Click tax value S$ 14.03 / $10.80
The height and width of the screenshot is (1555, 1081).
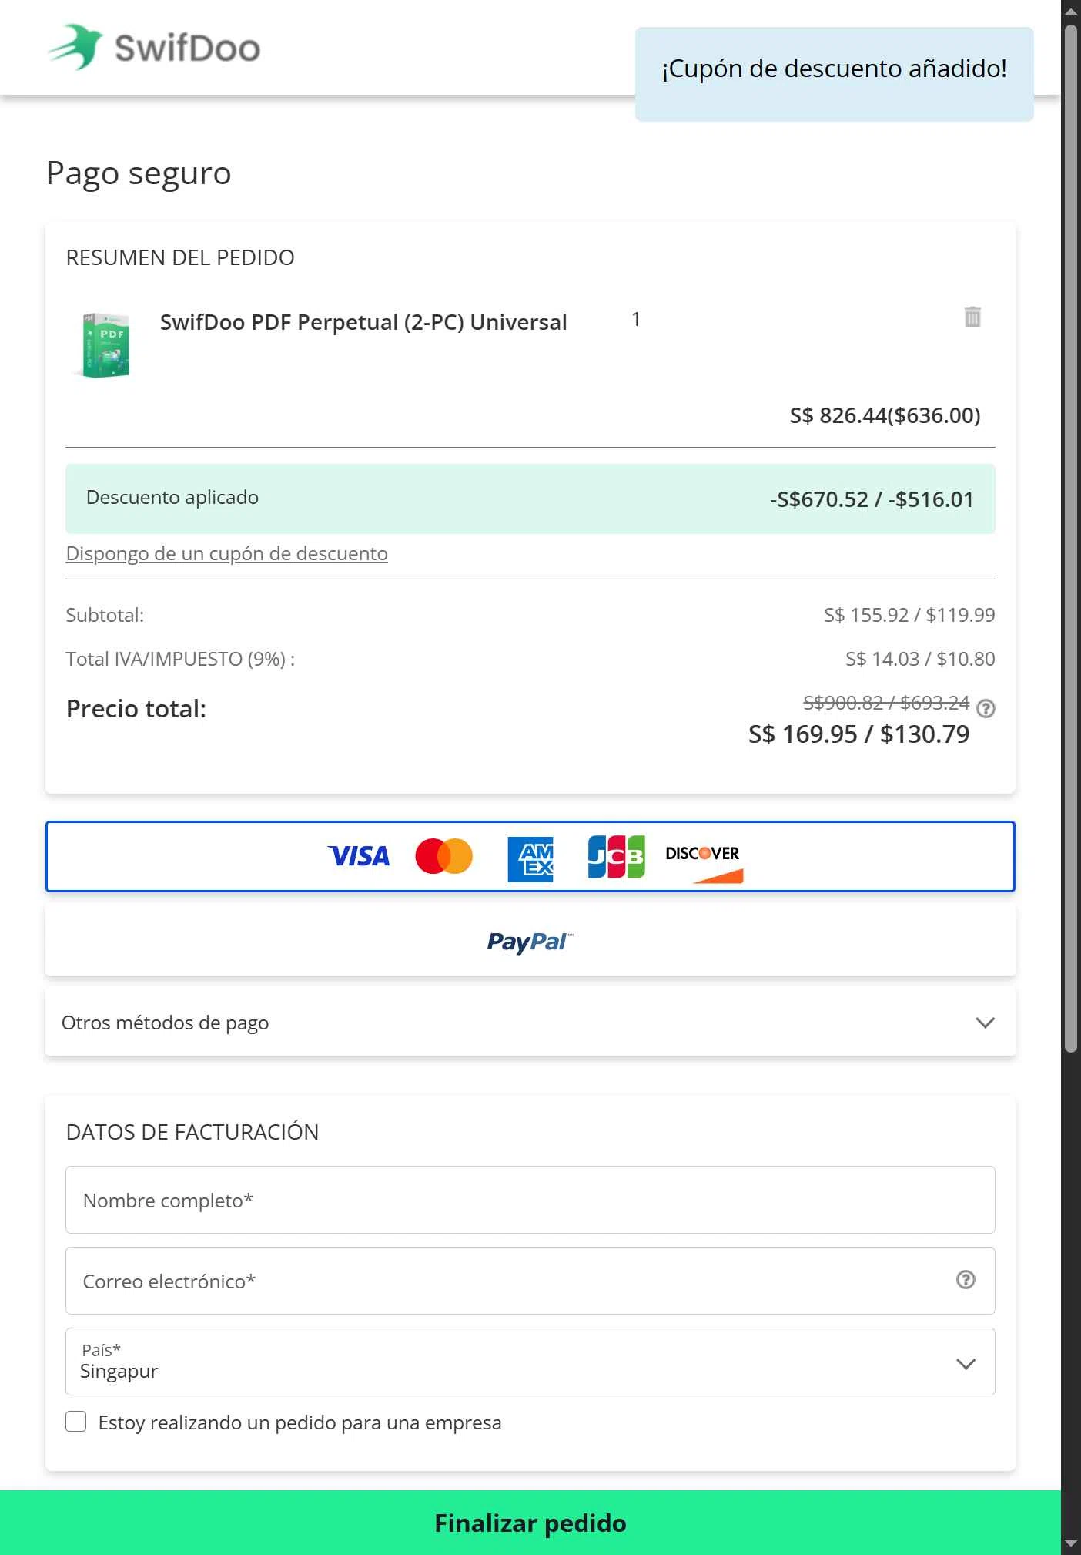(920, 659)
